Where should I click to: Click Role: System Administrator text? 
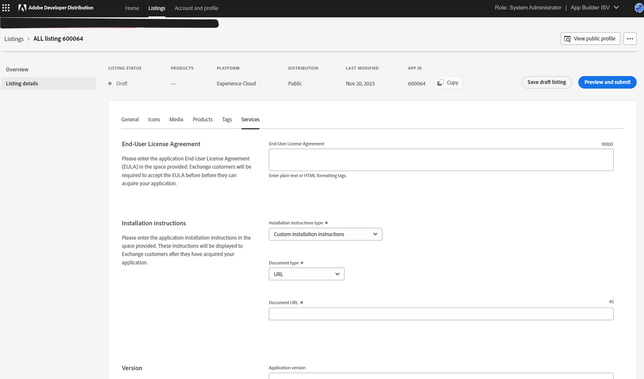coord(528,8)
